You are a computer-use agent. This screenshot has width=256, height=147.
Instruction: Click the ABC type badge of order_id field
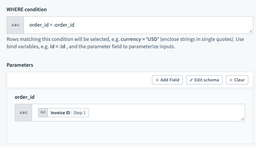[x=24, y=113]
